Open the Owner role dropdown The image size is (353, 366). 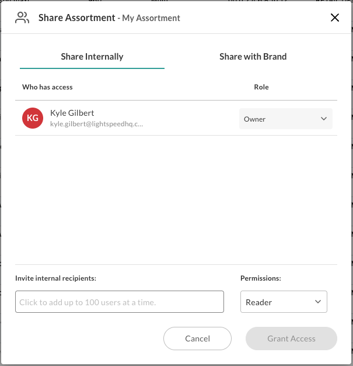285,119
